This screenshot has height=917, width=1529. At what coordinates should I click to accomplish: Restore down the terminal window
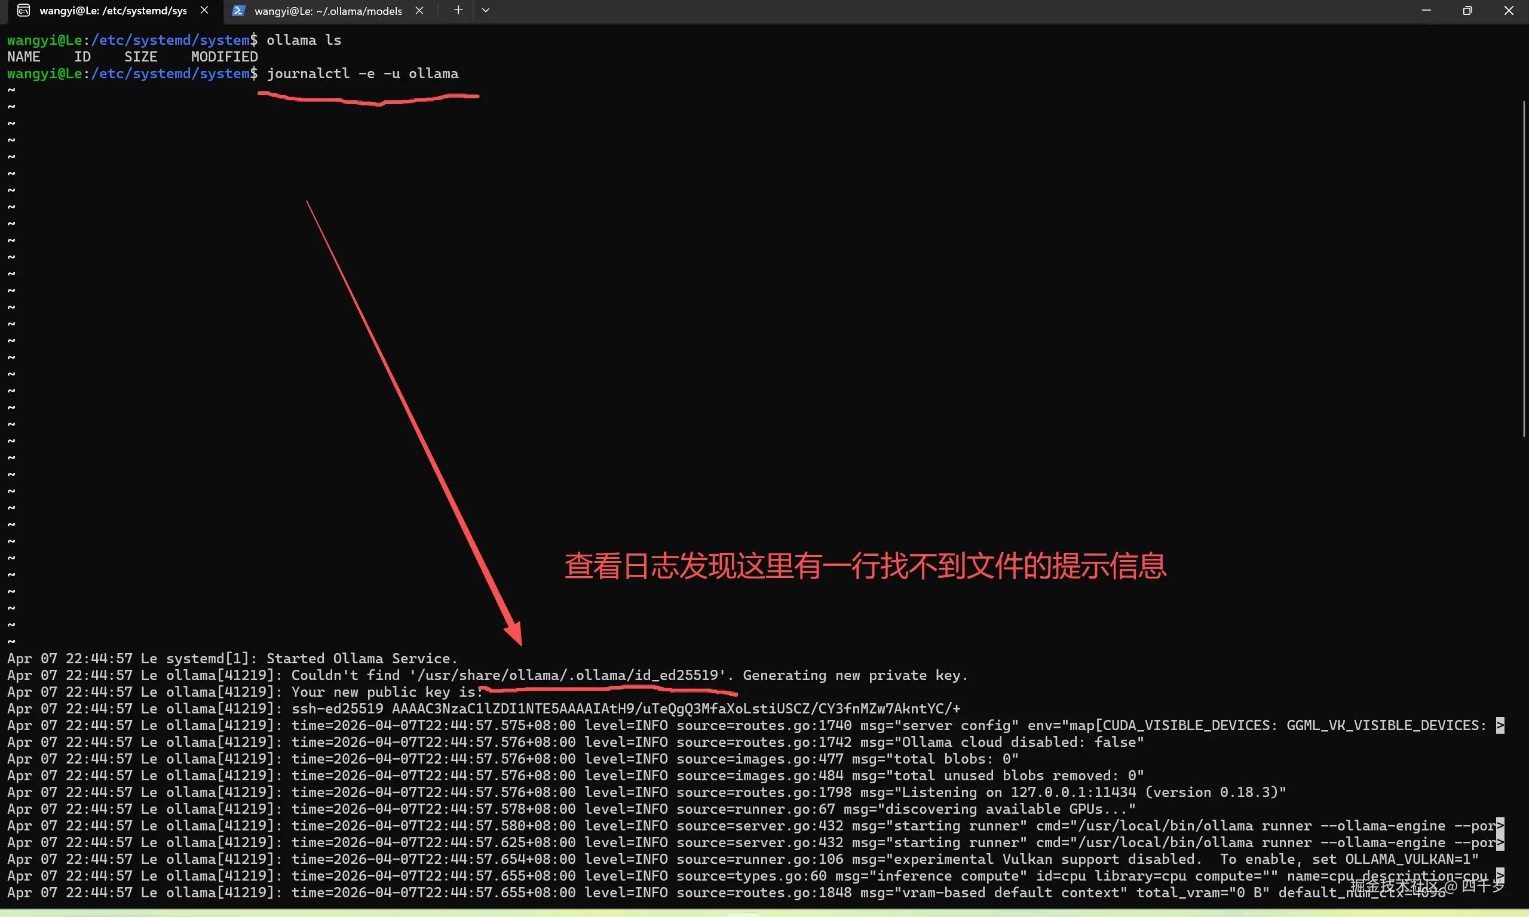point(1467,11)
